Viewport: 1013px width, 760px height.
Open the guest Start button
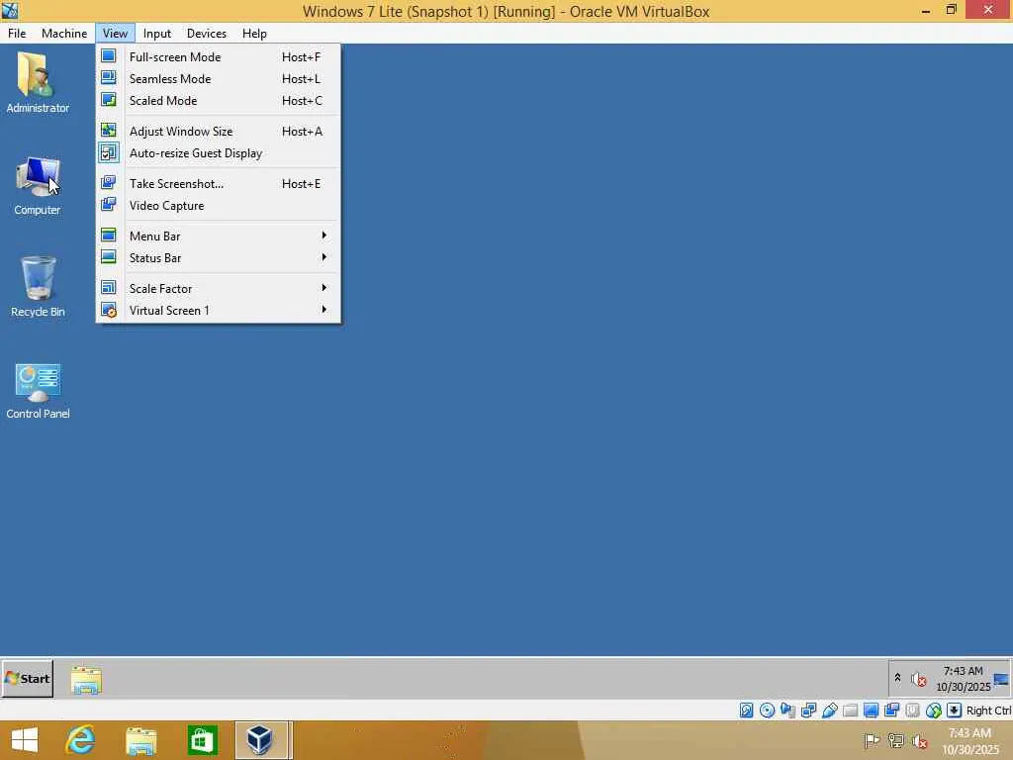click(27, 679)
